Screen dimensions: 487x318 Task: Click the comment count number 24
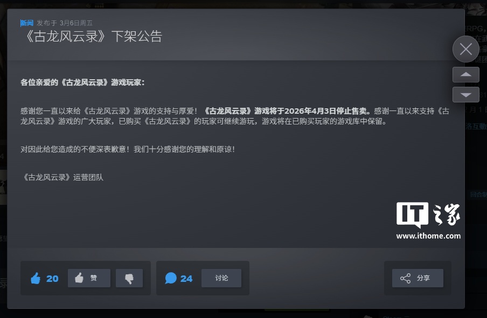coord(186,279)
